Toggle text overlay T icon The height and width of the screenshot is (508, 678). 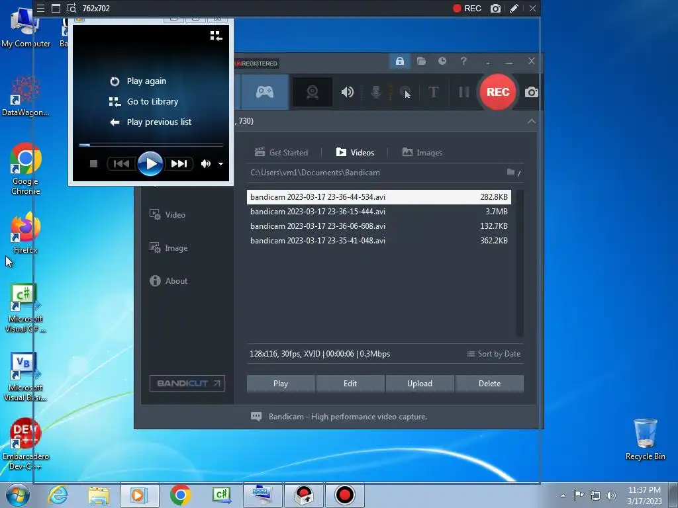coord(433,92)
